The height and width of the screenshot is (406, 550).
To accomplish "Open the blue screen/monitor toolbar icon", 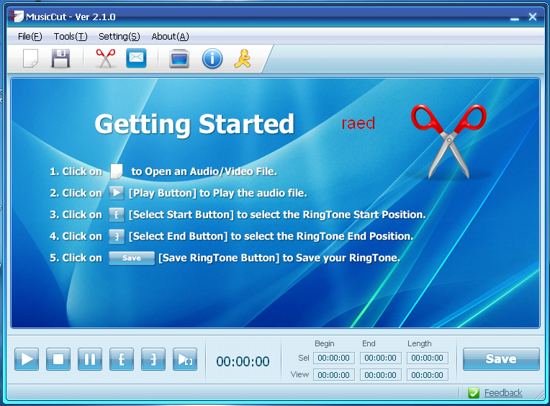I will [179, 58].
